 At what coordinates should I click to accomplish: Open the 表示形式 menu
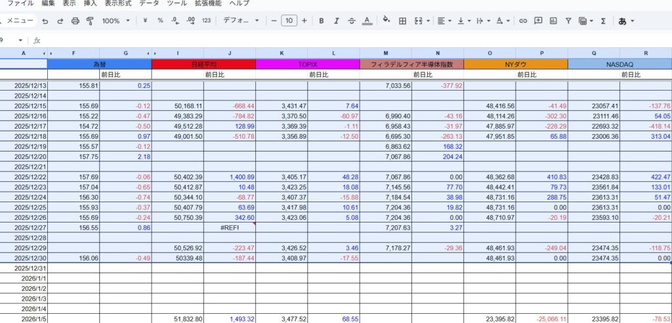pos(118,3)
